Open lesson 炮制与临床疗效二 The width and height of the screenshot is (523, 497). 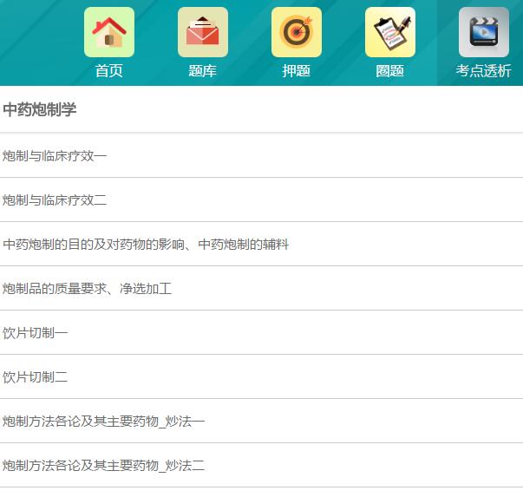(55, 200)
